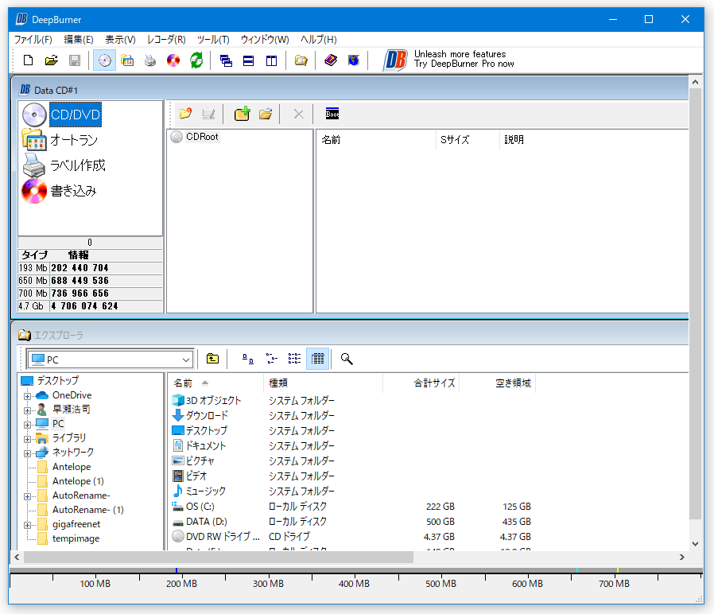The width and height of the screenshot is (714, 614).
Task: Click the Data CD#1 project title bar
Action: tap(350, 90)
